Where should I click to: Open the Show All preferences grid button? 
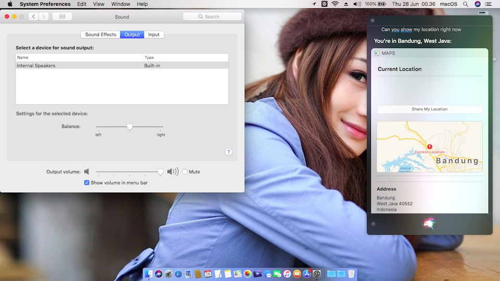62,17
